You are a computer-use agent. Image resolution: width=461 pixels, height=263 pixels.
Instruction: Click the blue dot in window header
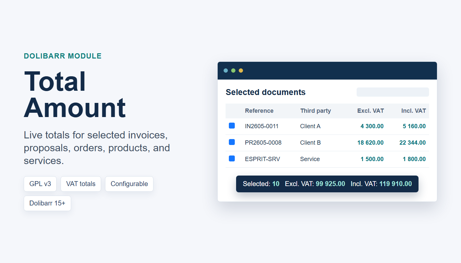click(226, 70)
